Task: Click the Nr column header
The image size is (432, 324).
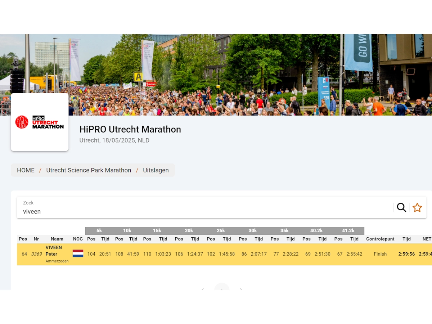Action: click(36, 239)
